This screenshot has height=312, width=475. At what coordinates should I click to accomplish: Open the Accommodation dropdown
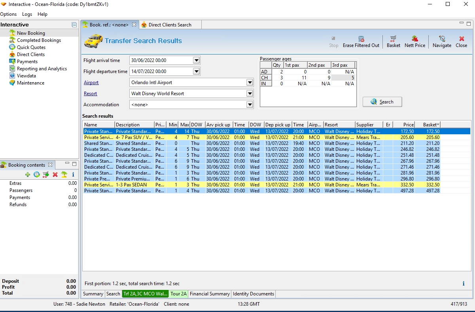pos(249,105)
